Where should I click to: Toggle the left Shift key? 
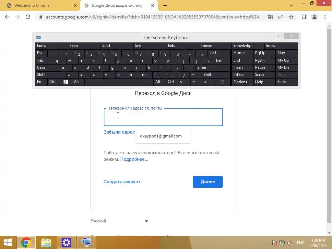pos(50,75)
